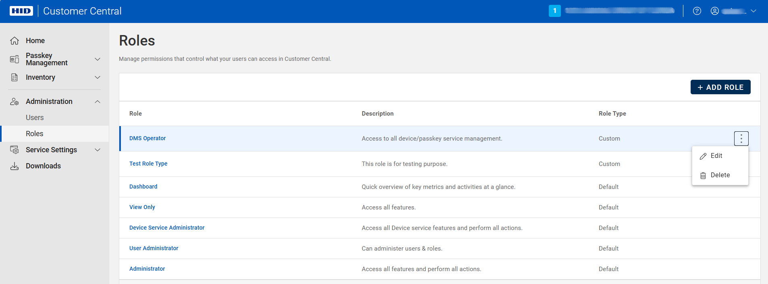The height and width of the screenshot is (284, 768).
Task: Click the blue notification badge numbered 1
Action: (555, 11)
